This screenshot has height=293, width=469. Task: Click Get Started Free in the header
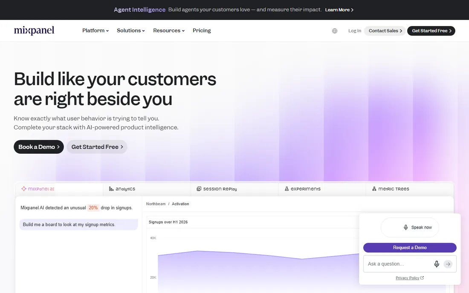point(431,31)
